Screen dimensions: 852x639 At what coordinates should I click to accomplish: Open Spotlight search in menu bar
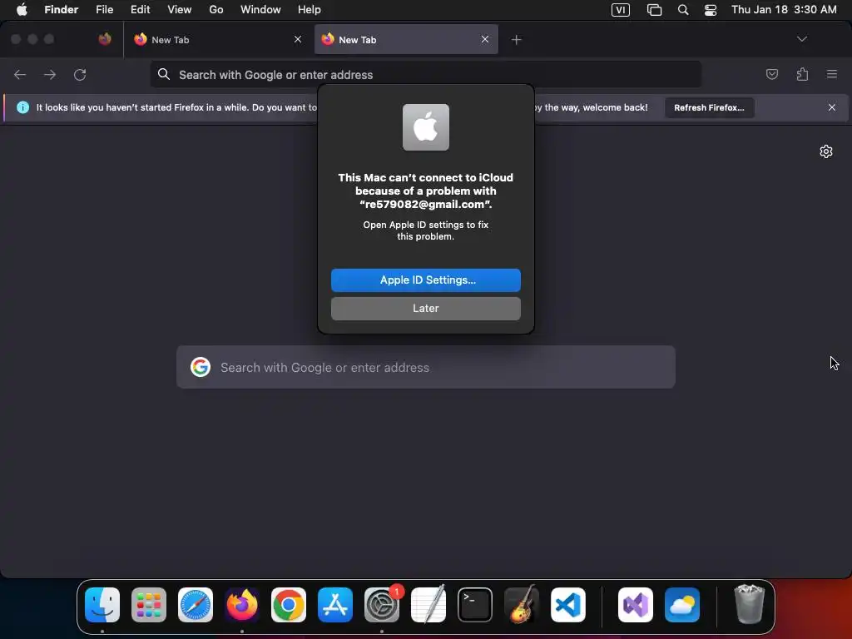[x=683, y=10]
